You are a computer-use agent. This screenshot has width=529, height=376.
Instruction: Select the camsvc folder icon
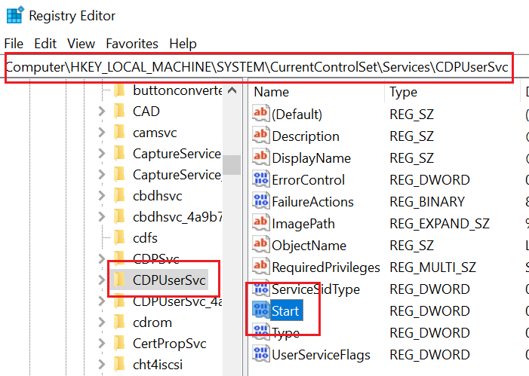coord(119,133)
